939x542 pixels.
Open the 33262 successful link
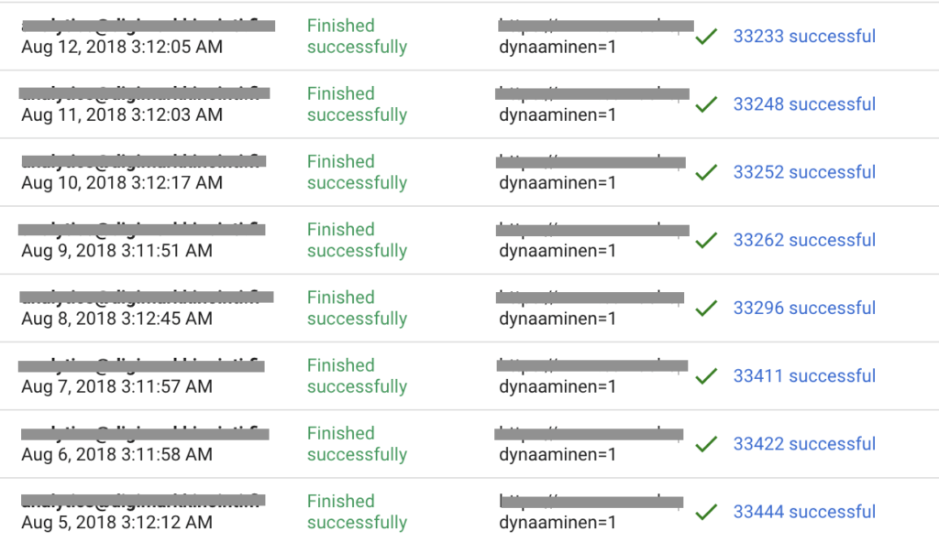click(x=804, y=240)
